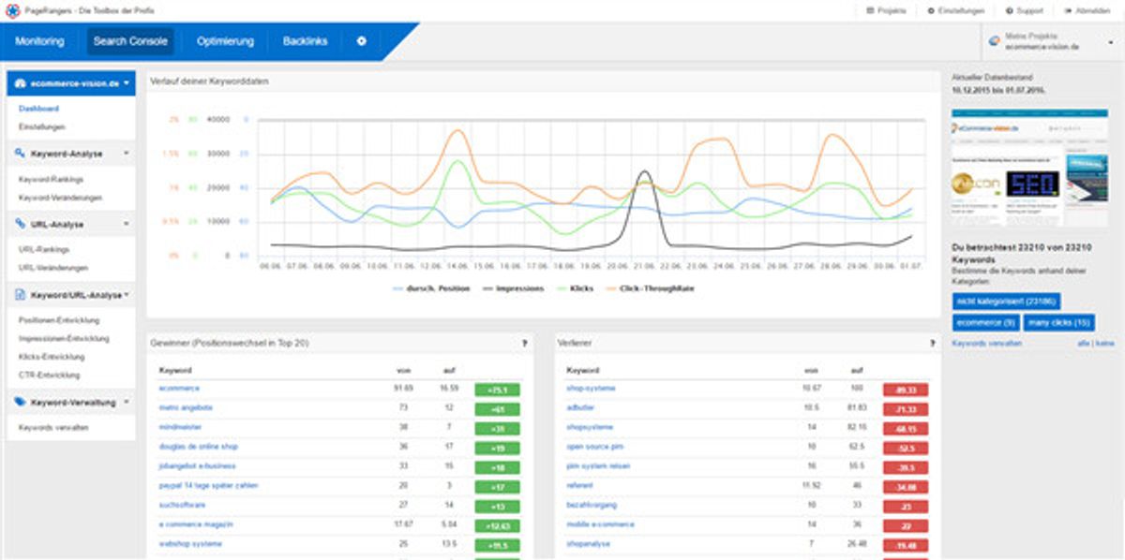Open Dashboard in the sidebar
Image resolution: width=1125 pixels, height=560 pixels.
[38, 109]
